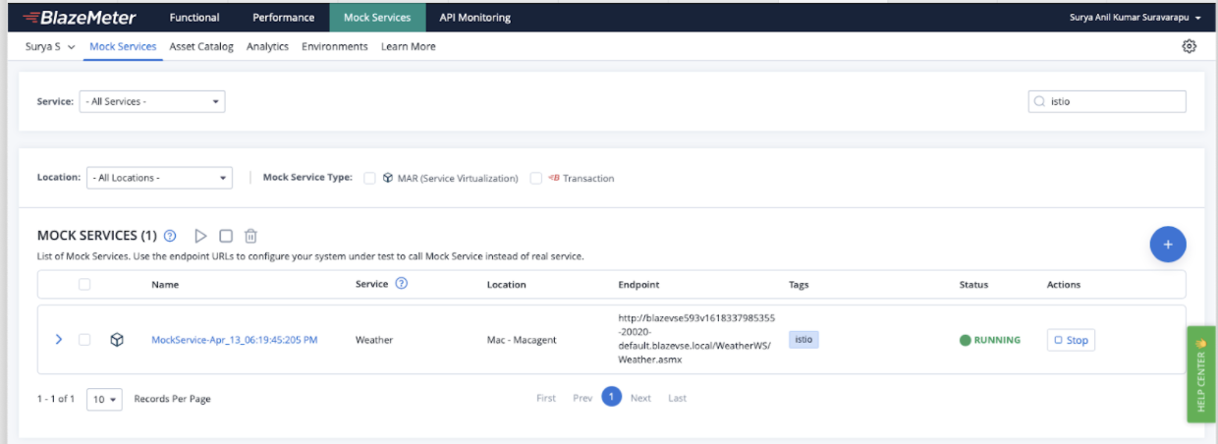Click the blue plus button to add mock service

pyautogui.click(x=1168, y=245)
